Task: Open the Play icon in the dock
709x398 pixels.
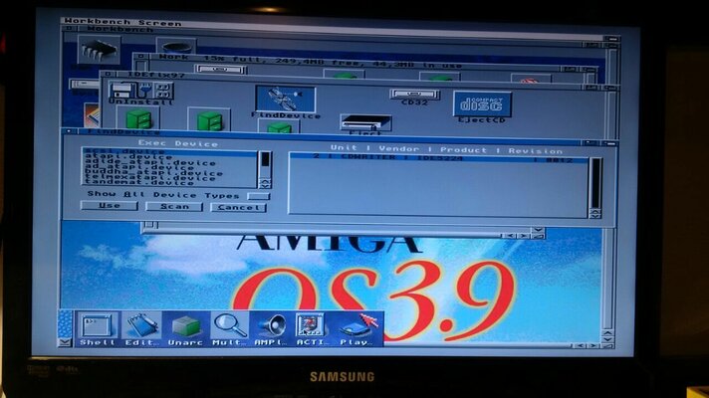Action: (358, 327)
